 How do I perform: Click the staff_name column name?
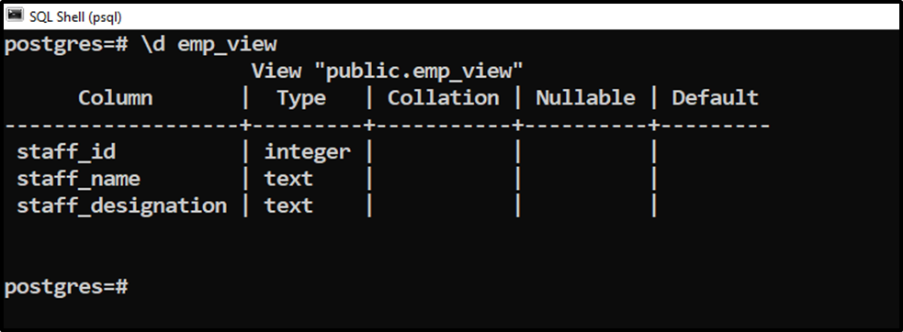(x=78, y=179)
